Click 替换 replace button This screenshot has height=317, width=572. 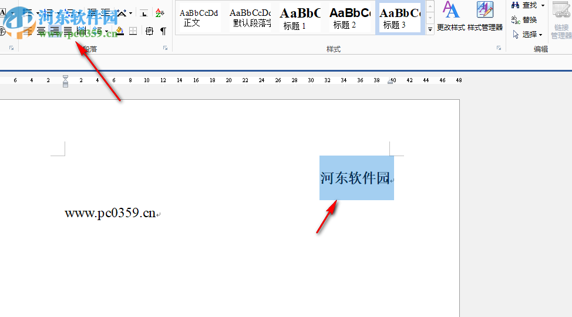coord(524,20)
